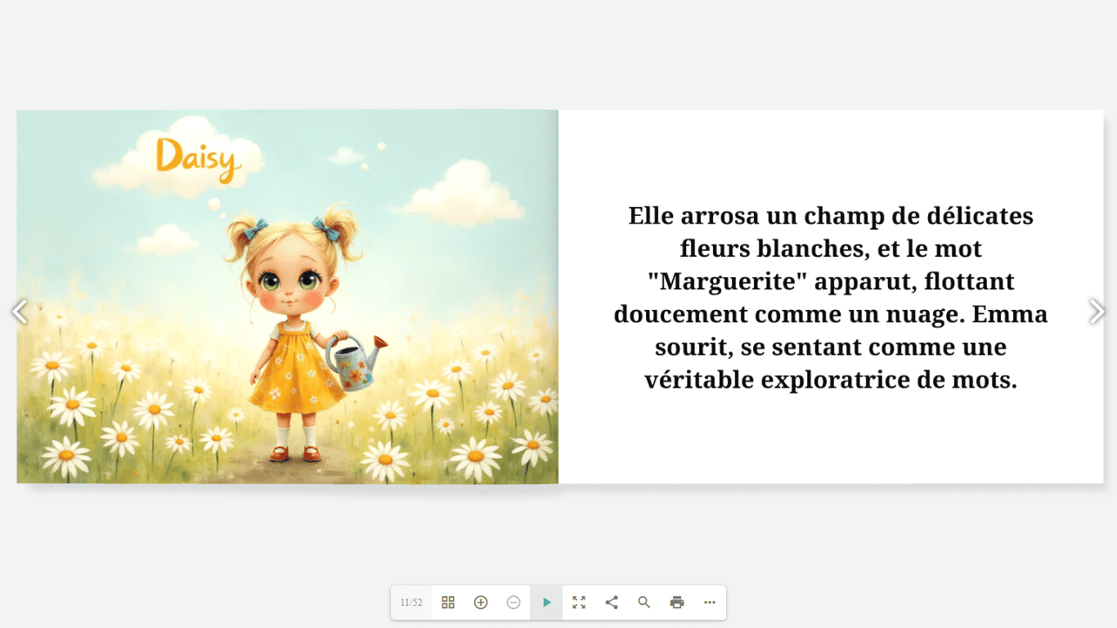Image resolution: width=1117 pixels, height=628 pixels.
Task: Go to the next page arrow
Action: 1097,312
